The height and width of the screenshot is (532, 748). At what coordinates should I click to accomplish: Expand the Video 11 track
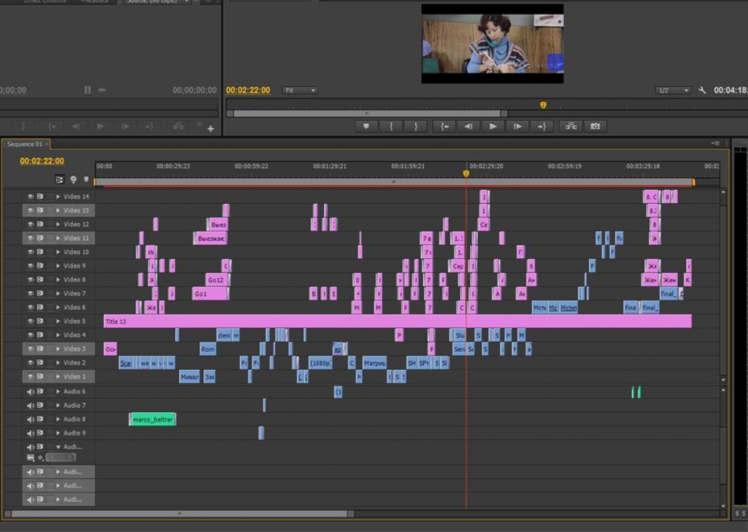58,238
